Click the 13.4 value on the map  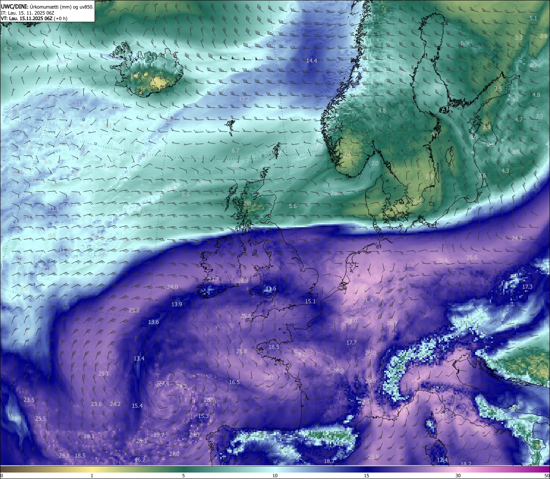click(x=139, y=358)
